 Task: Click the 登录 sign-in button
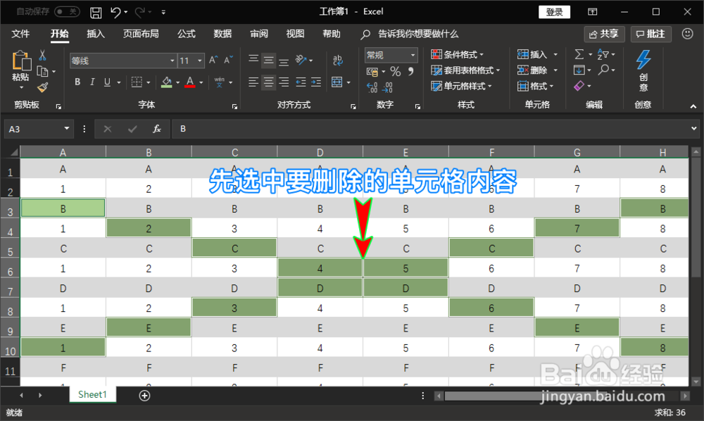pos(554,12)
